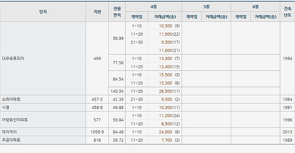Click area value 49.88
This screenshot has width=295, height=153.
click(118, 108)
